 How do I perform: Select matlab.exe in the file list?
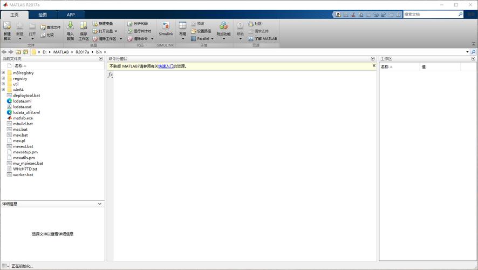pyautogui.click(x=23, y=118)
